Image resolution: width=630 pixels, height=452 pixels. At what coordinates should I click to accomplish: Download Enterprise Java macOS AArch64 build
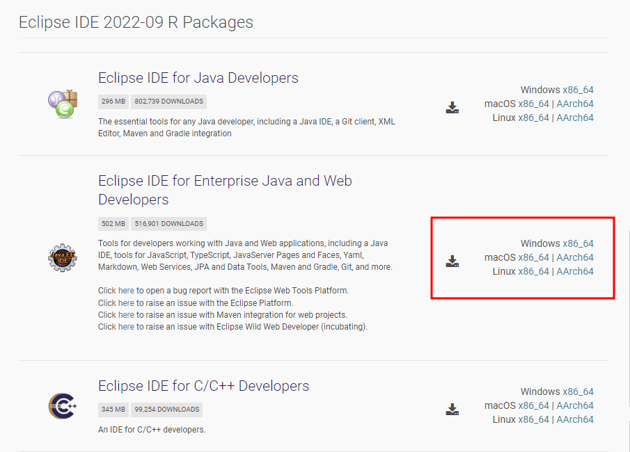click(x=575, y=258)
